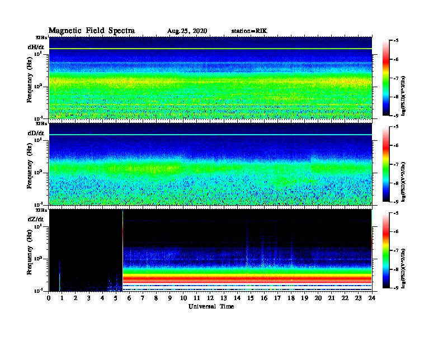Click the 'dH/dt' panel label
The height and width of the screenshot is (342, 443).
(x=36, y=47)
